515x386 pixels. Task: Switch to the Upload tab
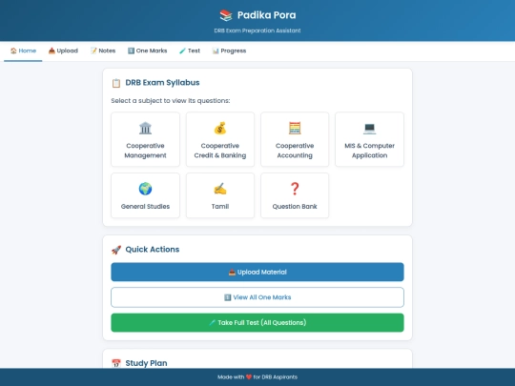[x=63, y=51]
